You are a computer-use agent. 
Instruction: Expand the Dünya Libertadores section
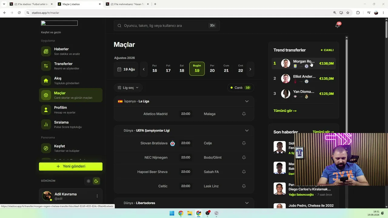click(247, 203)
